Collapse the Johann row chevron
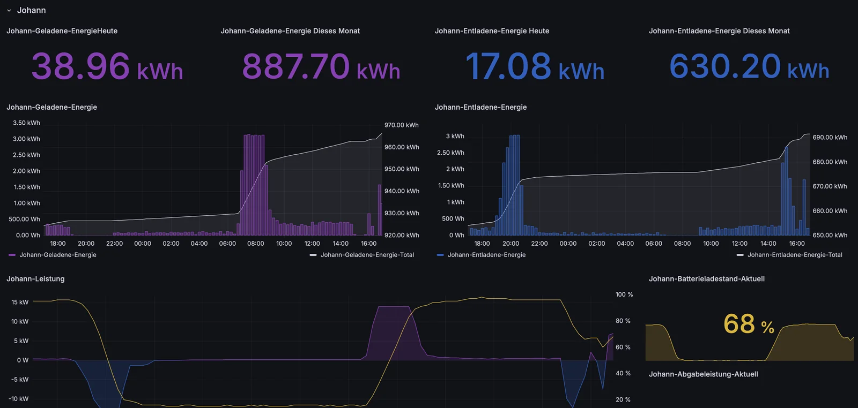Viewport: 858px width, 408px height. tap(9, 10)
